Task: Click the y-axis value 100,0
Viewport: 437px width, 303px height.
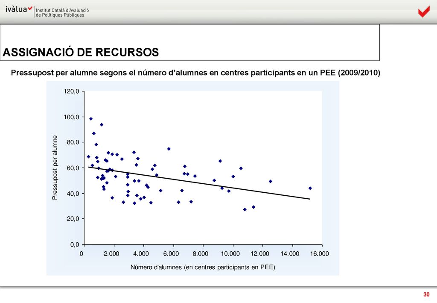Action: click(71, 117)
